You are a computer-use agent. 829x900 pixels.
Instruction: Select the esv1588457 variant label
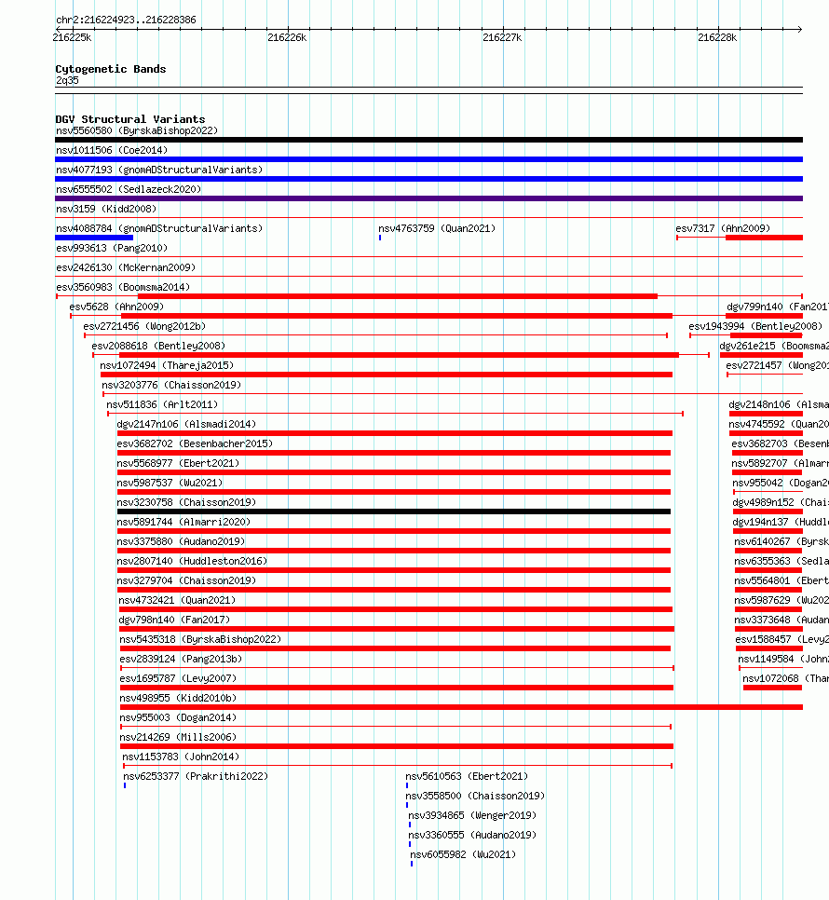[781, 639]
